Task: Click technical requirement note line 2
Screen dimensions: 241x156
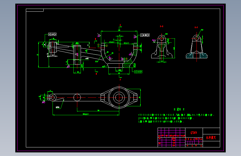Action: click(166, 118)
